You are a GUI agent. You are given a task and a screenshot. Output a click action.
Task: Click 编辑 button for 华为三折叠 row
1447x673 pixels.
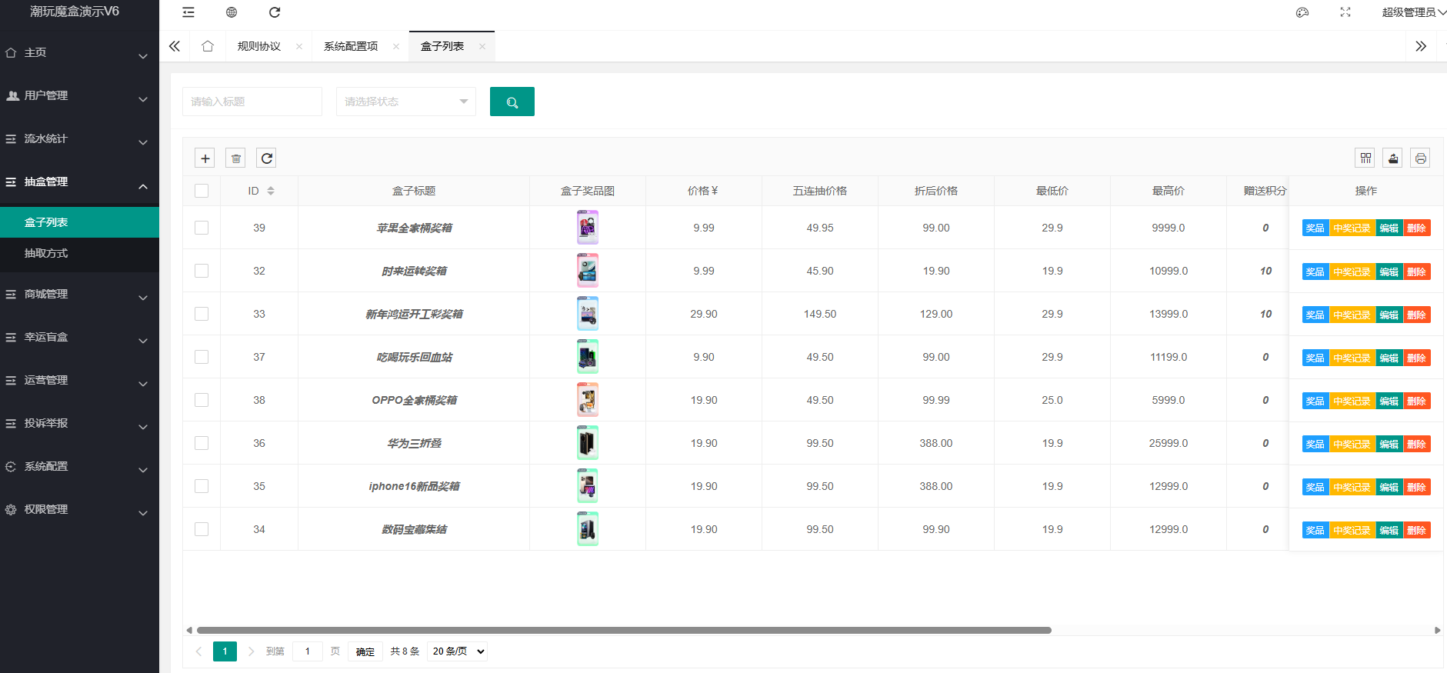point(1389,444)
